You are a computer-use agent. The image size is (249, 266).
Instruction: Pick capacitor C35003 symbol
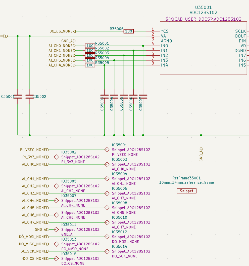point(105,96)
